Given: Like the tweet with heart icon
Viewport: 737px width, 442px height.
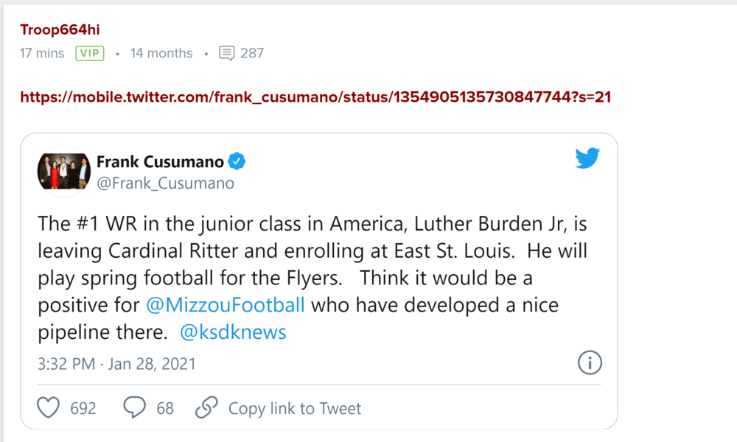Looking at the screenshot, I should [48, 407].
